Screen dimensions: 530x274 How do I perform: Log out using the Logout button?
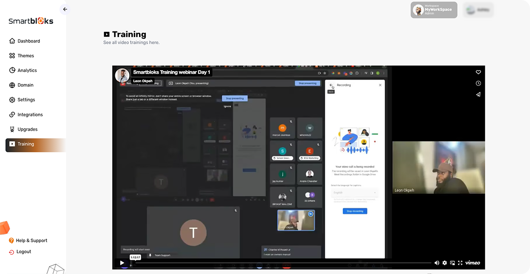pos(24,251)
